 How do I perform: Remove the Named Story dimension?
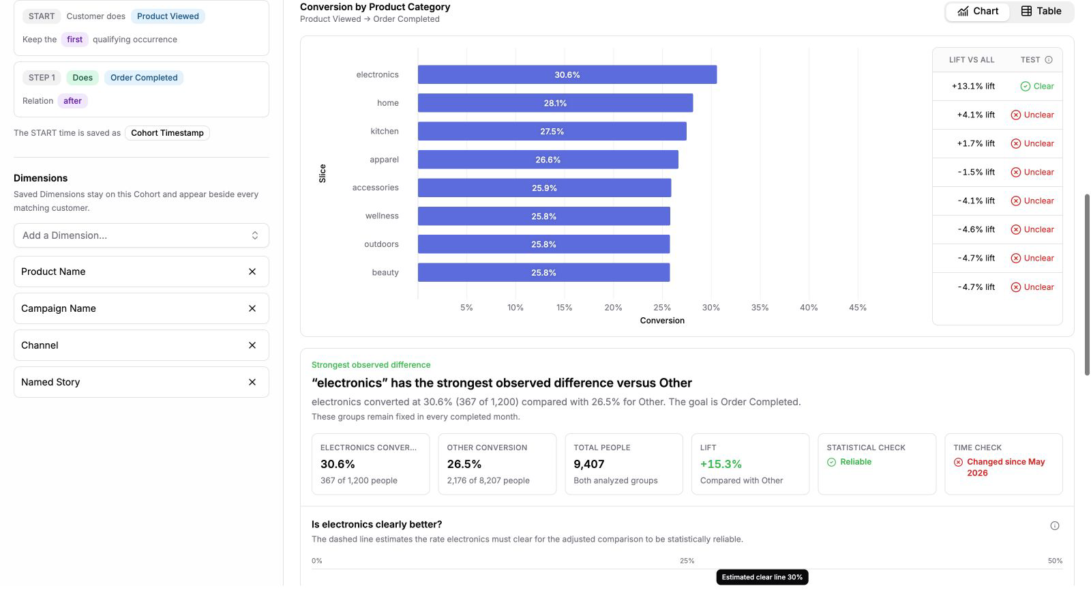(252, 382)
